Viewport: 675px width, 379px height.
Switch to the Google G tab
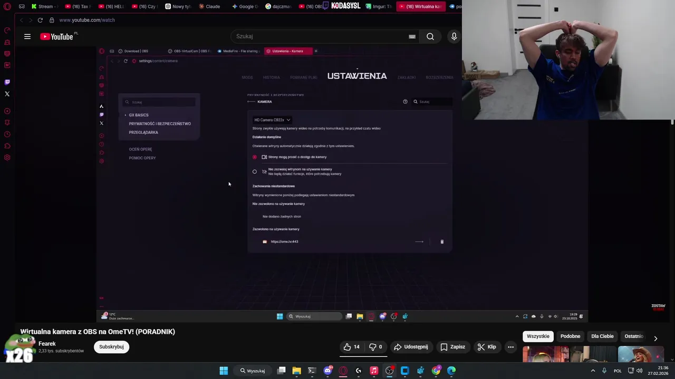coord(245,6)
